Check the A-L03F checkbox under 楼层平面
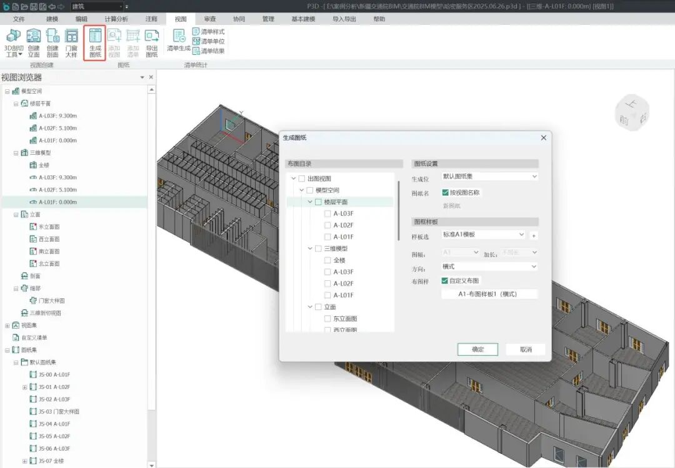Screen dimensions: 675x468 pyautogui.click(x=327, y=213)
